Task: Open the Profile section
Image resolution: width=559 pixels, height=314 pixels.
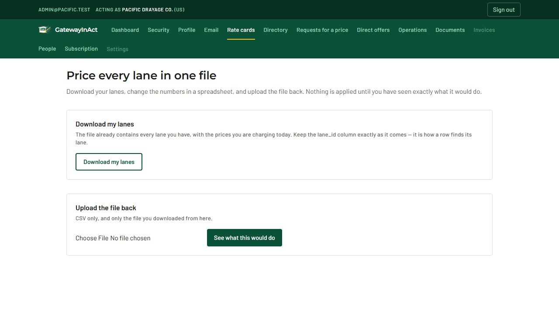Action: 186,30
